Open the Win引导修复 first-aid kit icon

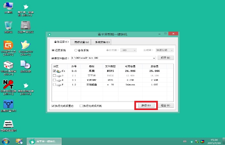pyautogui.click(x=8, y=68)
